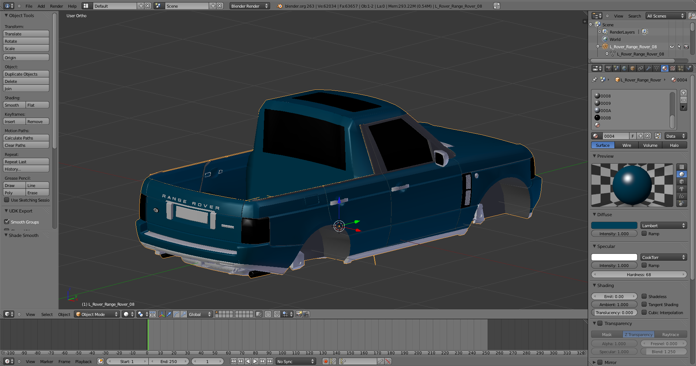Open Object Data triangle tab
The height and width of the screenshot is (366, 696).
[x=657, y=68]
